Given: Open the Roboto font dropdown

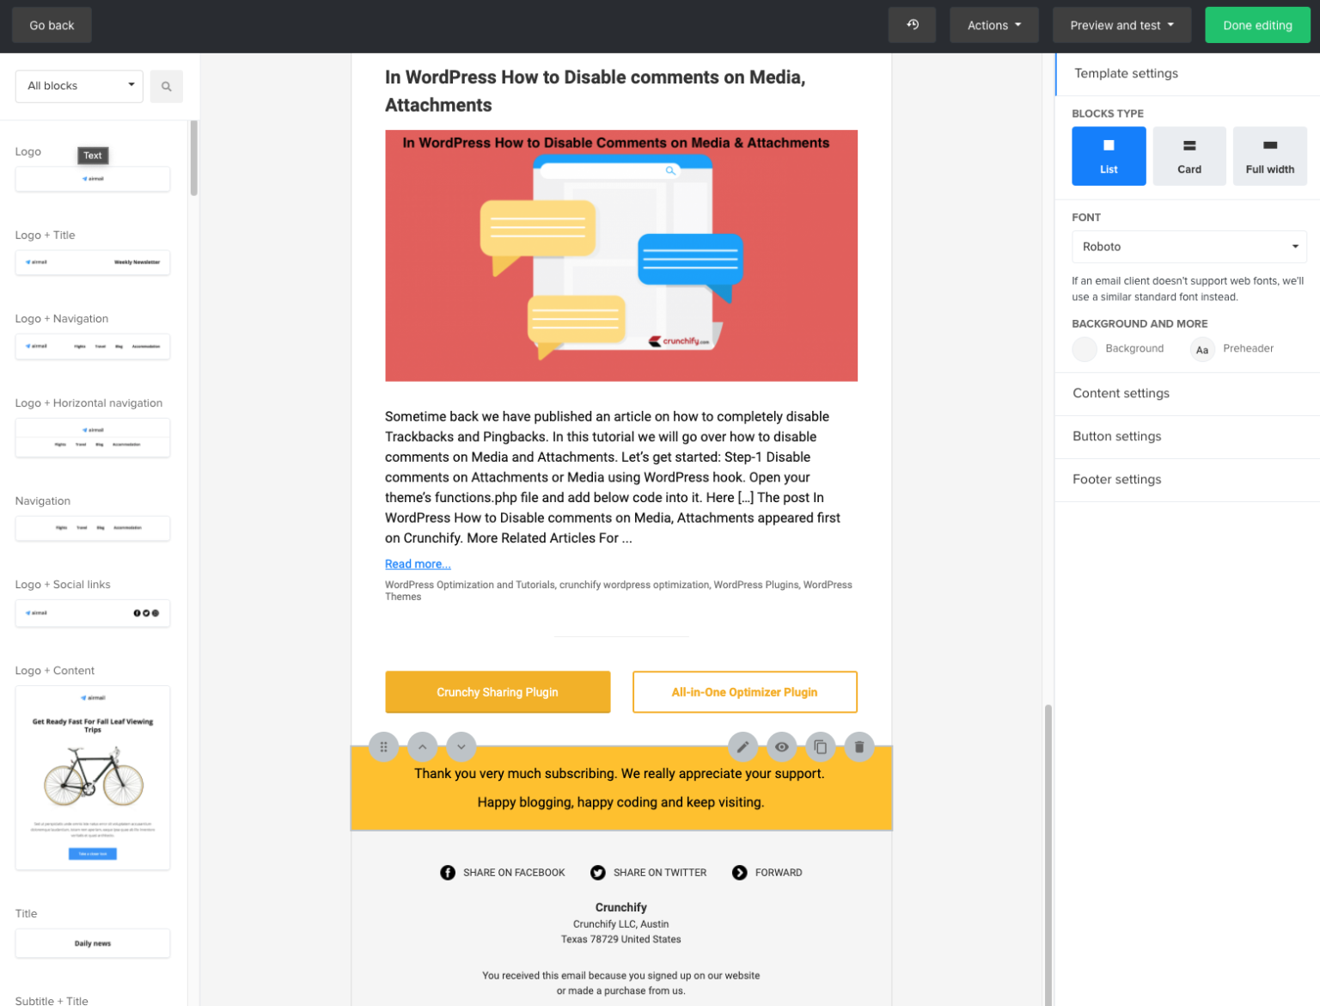Looking at the screenshot, I should pyautogui.click(x=1189, y=247).
